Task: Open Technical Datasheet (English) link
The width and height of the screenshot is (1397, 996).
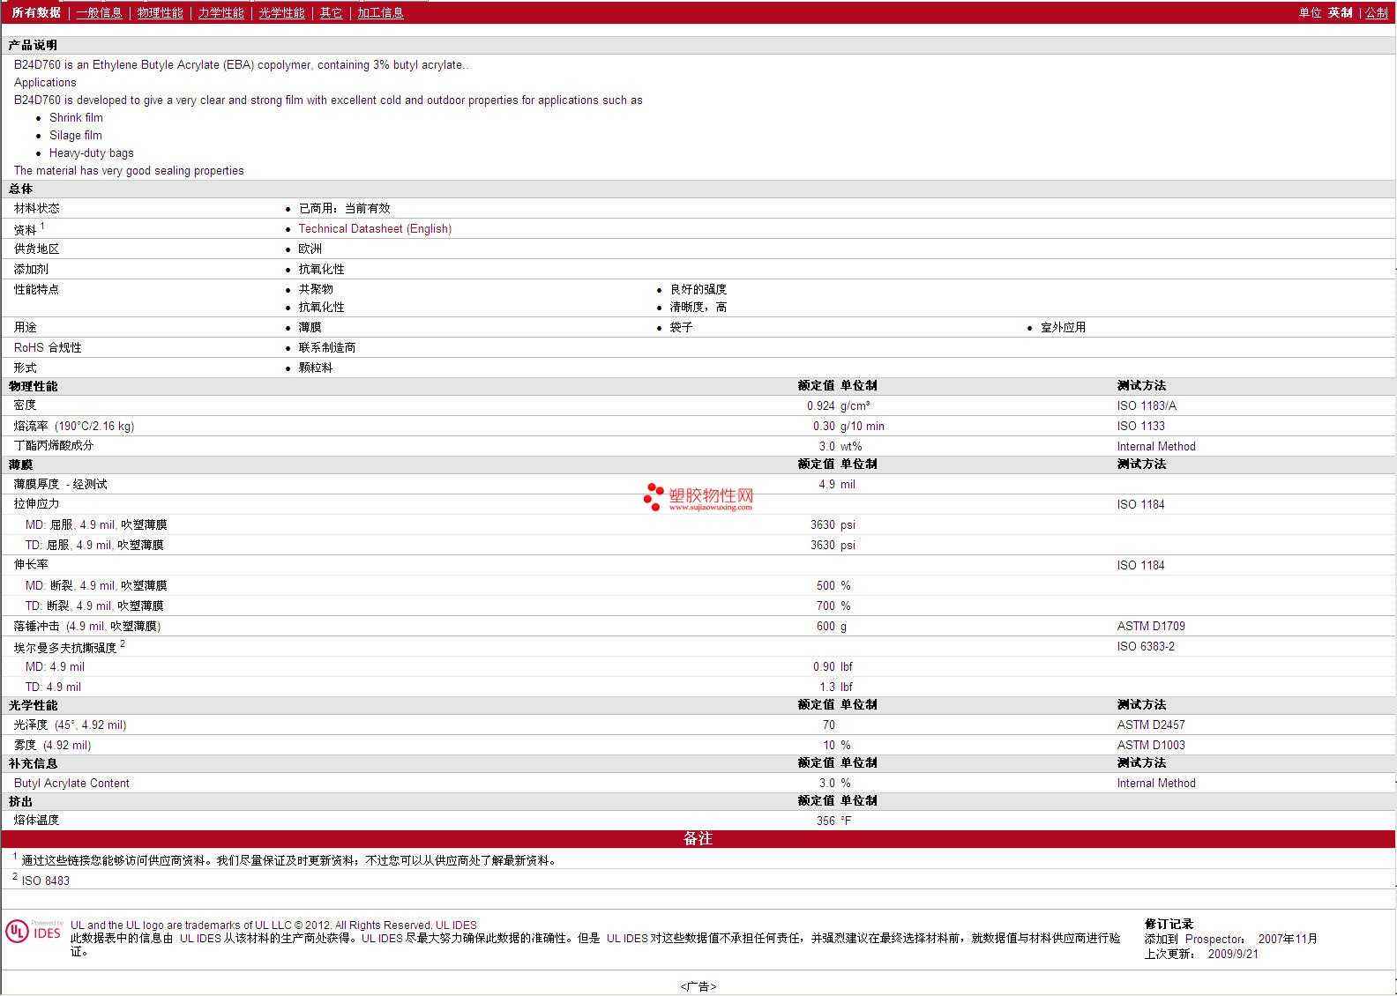Action: coord(375,228)
